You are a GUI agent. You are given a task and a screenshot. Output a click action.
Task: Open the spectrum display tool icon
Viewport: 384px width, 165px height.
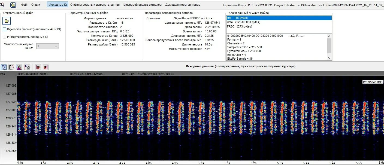pos(19,67)
